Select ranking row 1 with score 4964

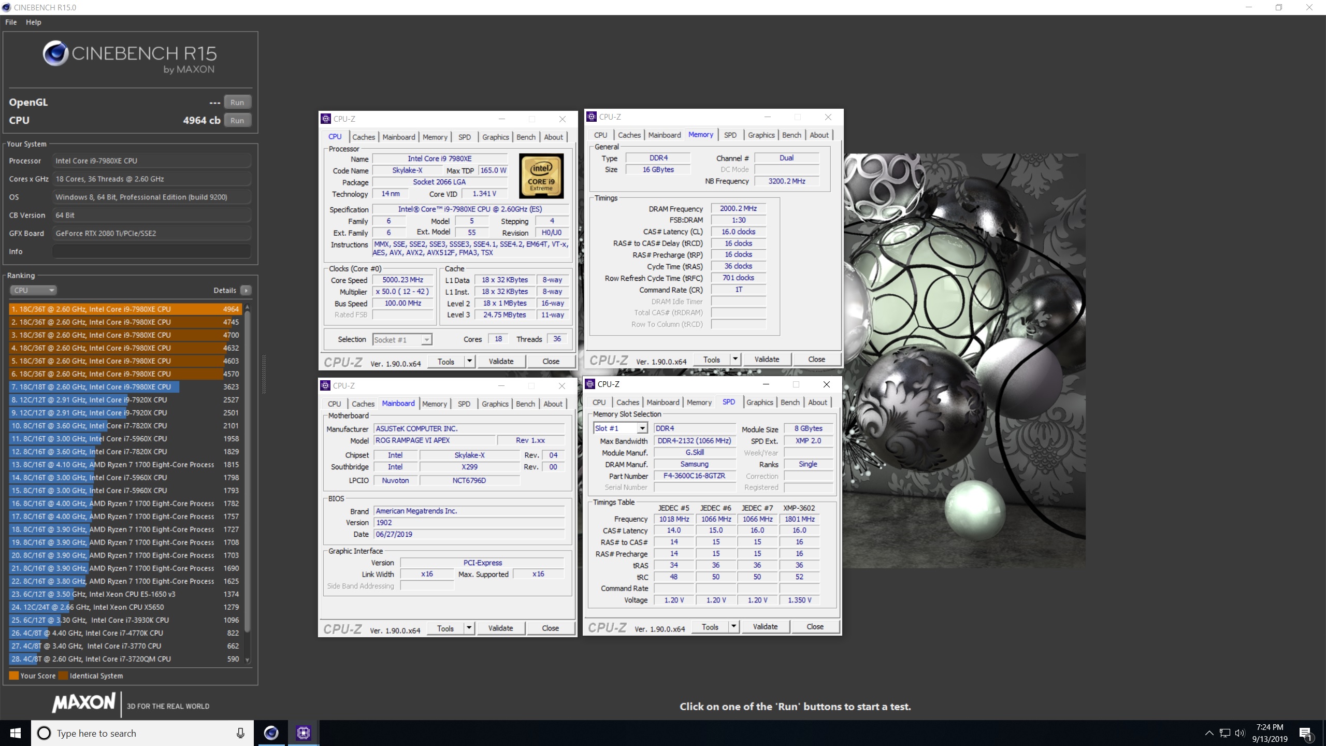pos(125,309)
